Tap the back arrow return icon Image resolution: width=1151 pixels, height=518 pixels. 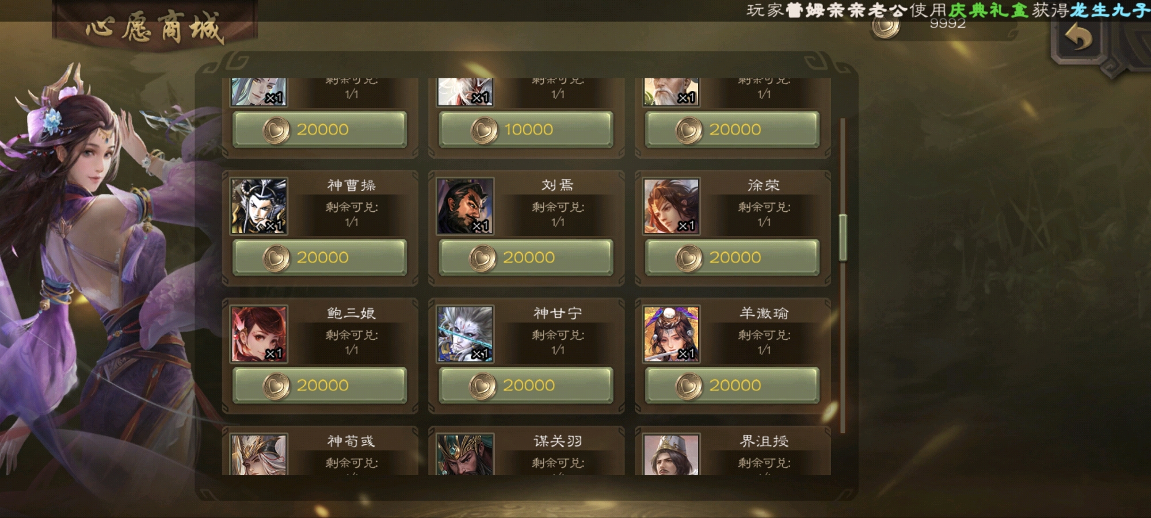tap(1078, 39)
